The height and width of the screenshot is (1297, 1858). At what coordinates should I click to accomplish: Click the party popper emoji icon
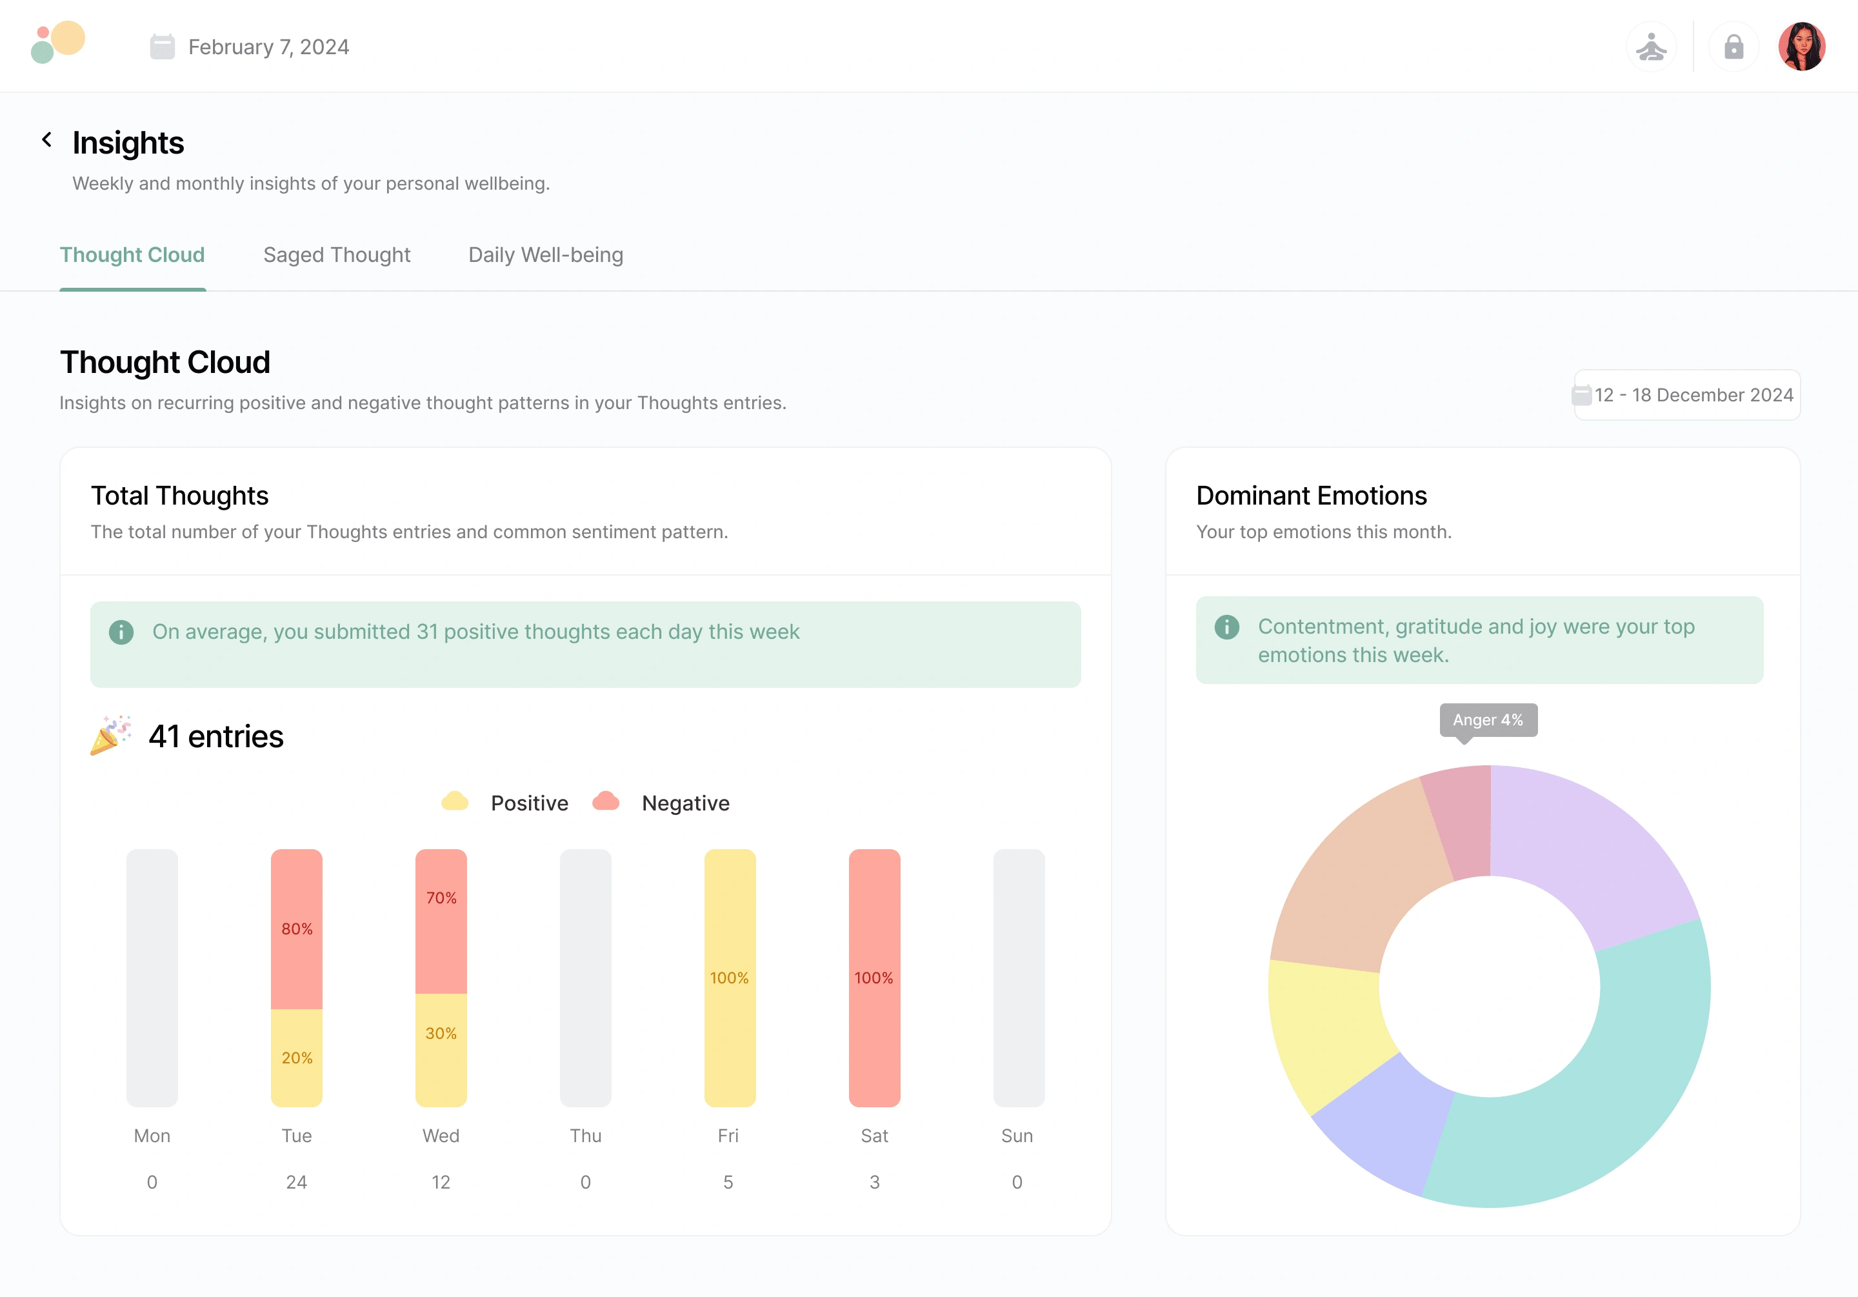click(x=110, y=736)
